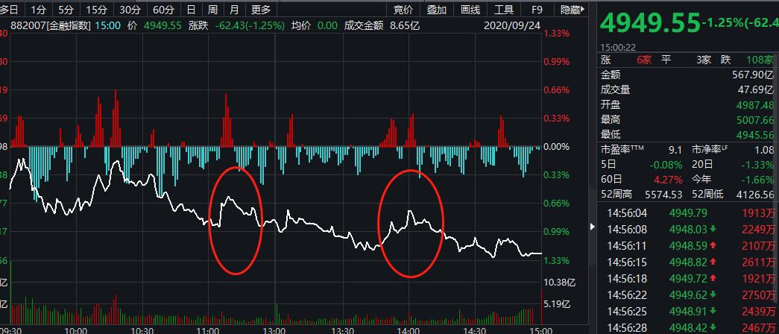Switch to the 日 daily chart tab
The height and width of the screenshot is (334, 779).
[x=191, y=9]
